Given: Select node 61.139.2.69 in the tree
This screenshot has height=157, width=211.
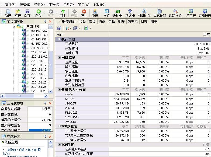Looking at the screenshot, I should coord(39,35).
